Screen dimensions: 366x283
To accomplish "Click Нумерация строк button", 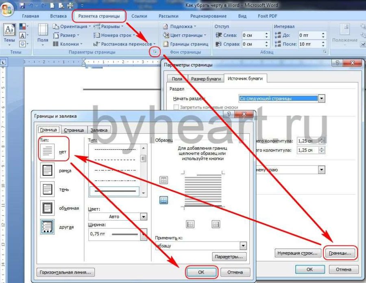I will (297, 253).
